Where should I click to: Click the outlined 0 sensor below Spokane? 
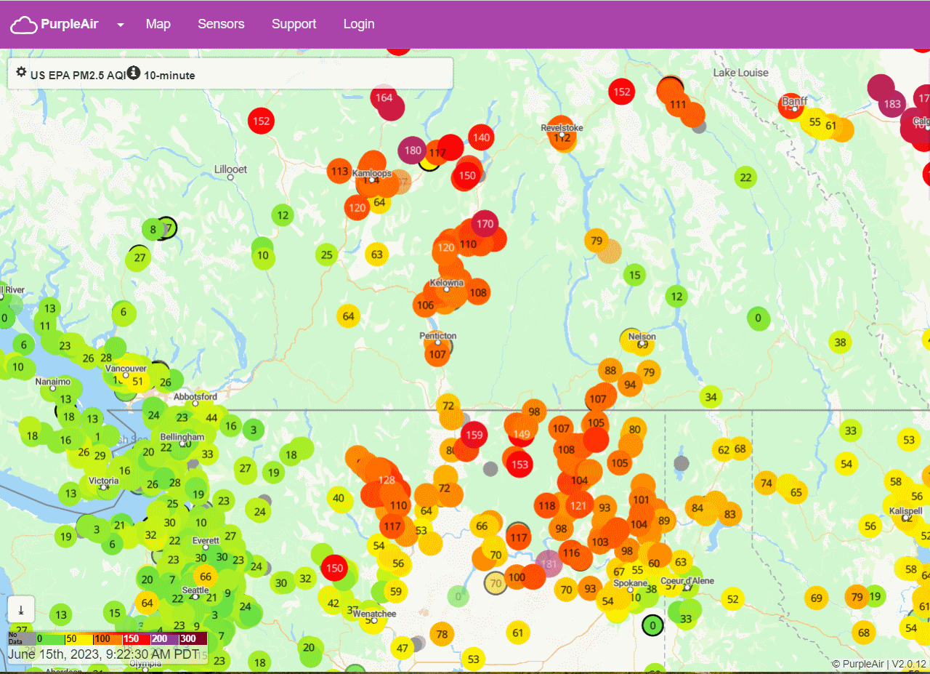[652, 625]
